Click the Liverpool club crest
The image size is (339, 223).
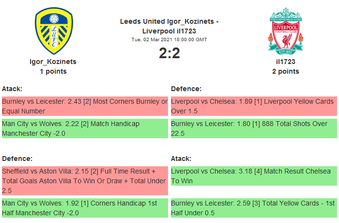point(286,31)
